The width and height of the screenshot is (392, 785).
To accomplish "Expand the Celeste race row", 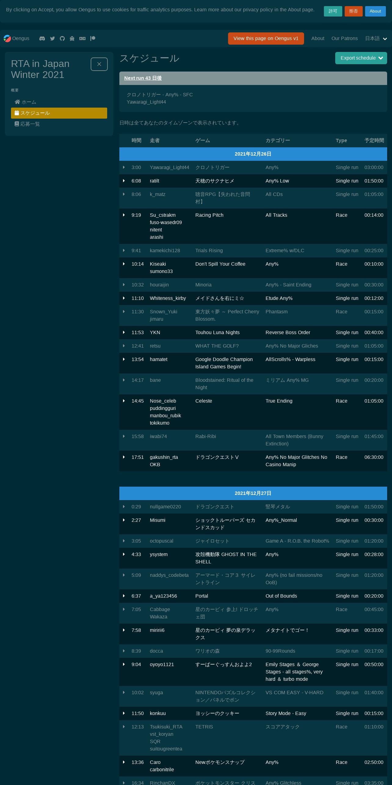I will pos(124,401).
